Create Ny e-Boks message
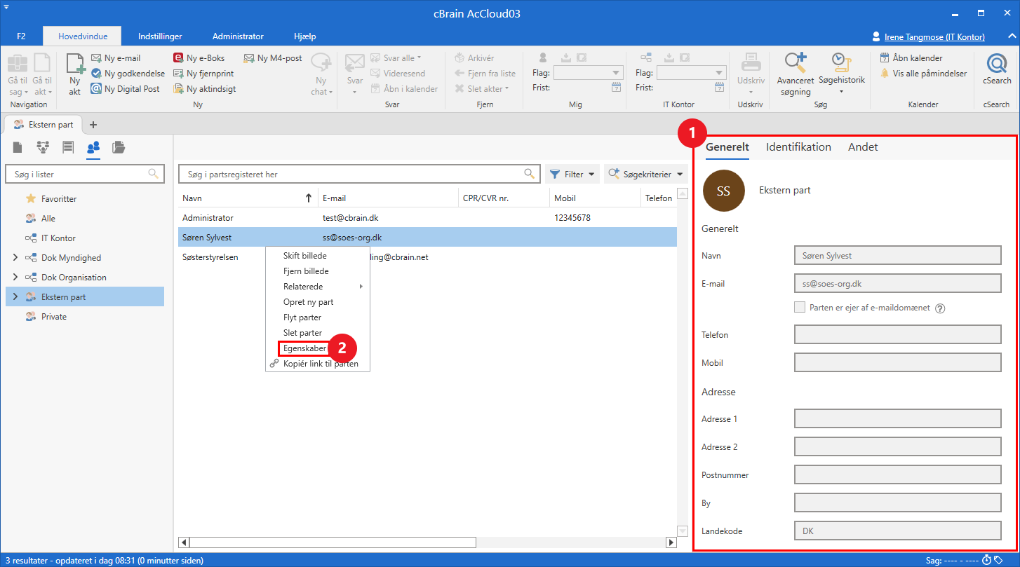The image size is (1020, 567). 199,58
